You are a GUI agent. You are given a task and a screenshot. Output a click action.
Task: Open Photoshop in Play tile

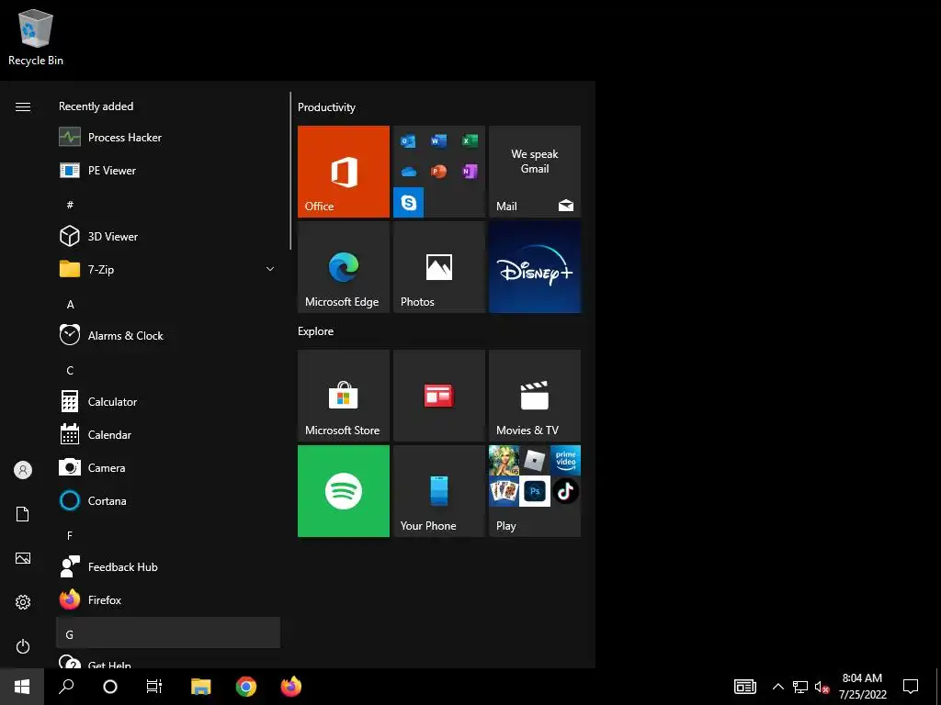click(535, 492)
